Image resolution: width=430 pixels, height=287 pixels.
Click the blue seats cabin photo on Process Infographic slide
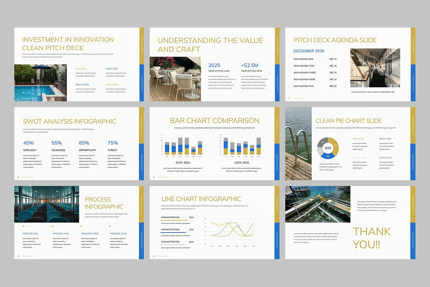pyautogui.click(x=47, y=204)
